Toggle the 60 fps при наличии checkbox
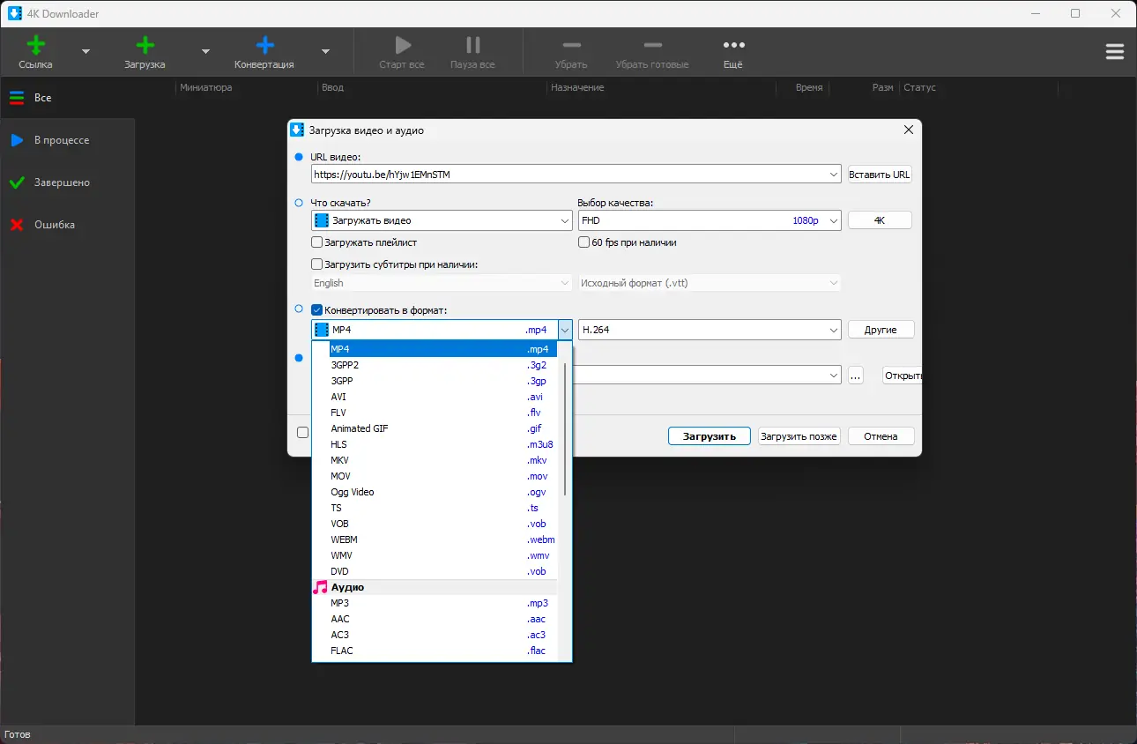1137x744 pixels. pos(583,242)
